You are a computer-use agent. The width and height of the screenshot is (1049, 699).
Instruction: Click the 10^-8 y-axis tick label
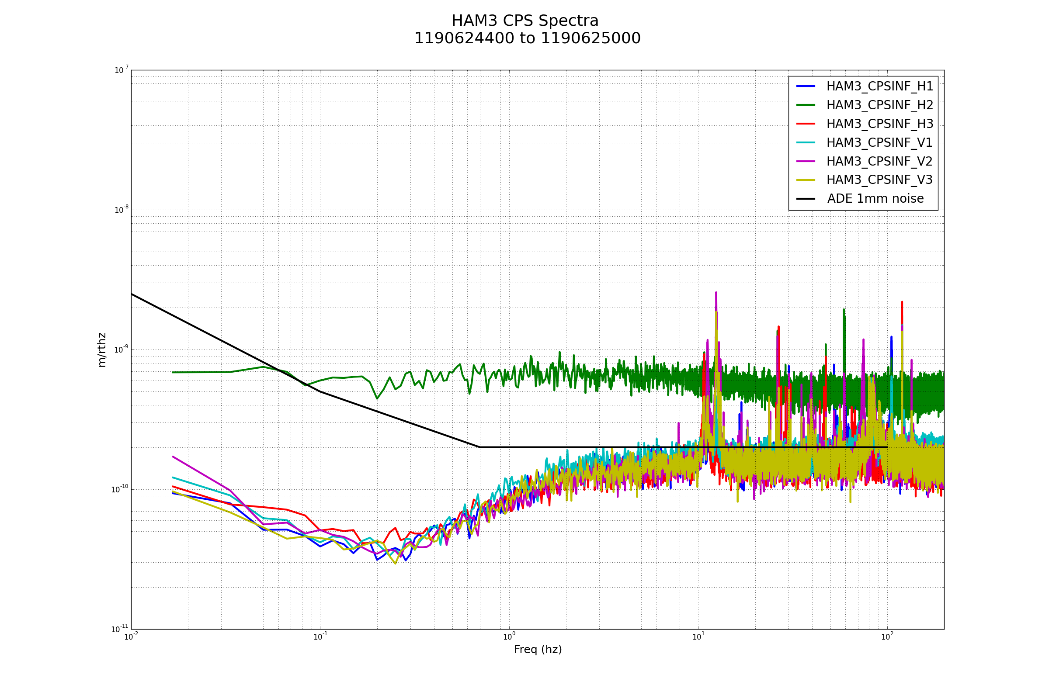tap(122, 210)
